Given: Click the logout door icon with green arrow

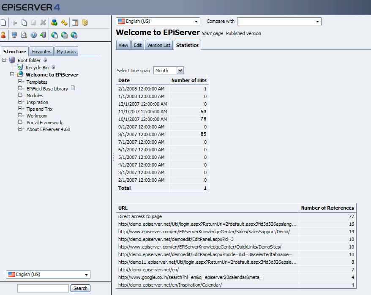Looking at the screenshot, I should [x=43, y=35].
